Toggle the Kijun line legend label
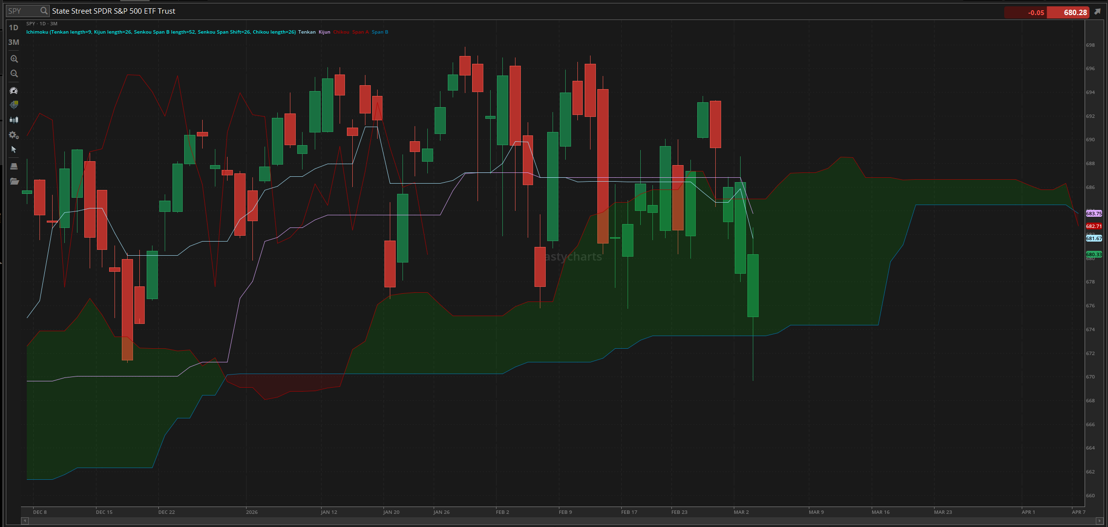Viewport: 1108px width, 527px height. (325, 32)
